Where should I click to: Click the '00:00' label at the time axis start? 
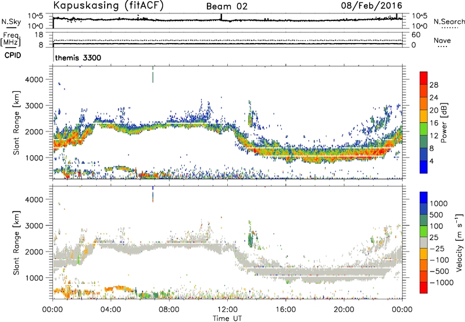53,310
